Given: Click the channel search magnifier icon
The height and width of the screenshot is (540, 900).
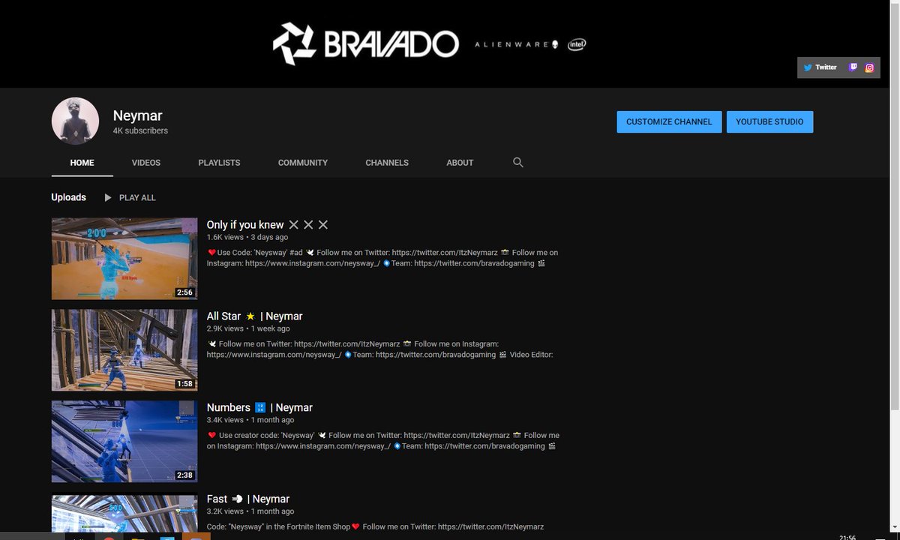Looking at the screenshot, I should [x=517, y=163].
